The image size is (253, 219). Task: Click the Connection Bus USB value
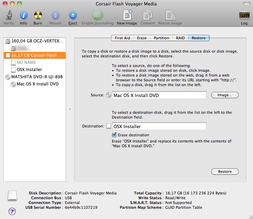coord(68,198)
